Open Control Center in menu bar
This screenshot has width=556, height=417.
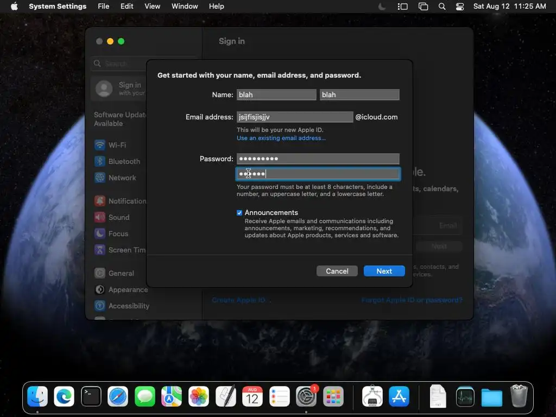[459, 7]
